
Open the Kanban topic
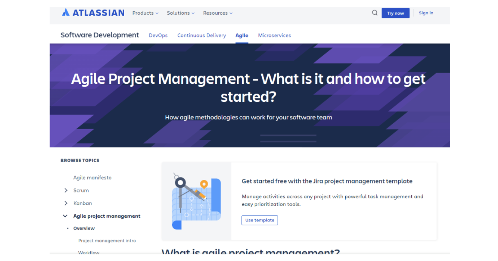83,203
